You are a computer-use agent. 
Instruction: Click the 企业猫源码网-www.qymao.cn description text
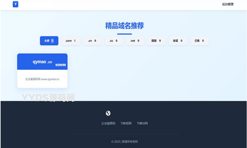pos(42,79)
